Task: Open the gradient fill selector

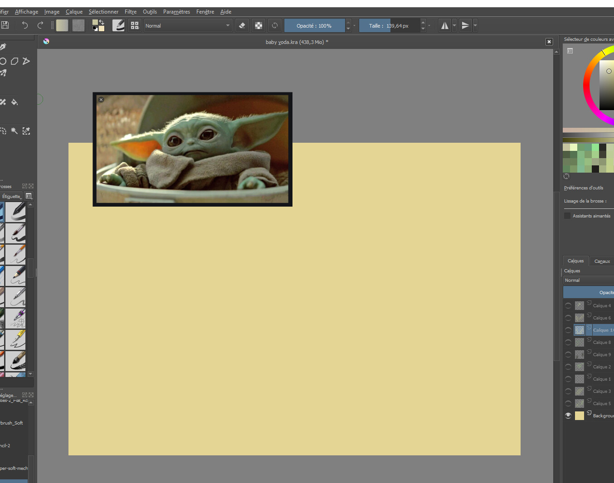Action: click(x=62, y=25)
